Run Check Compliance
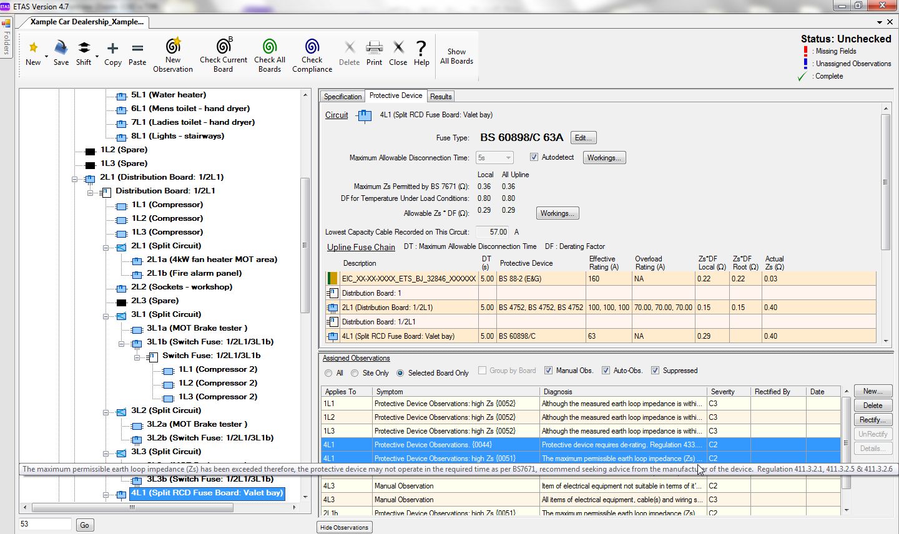899x534 pixels. 312,55
